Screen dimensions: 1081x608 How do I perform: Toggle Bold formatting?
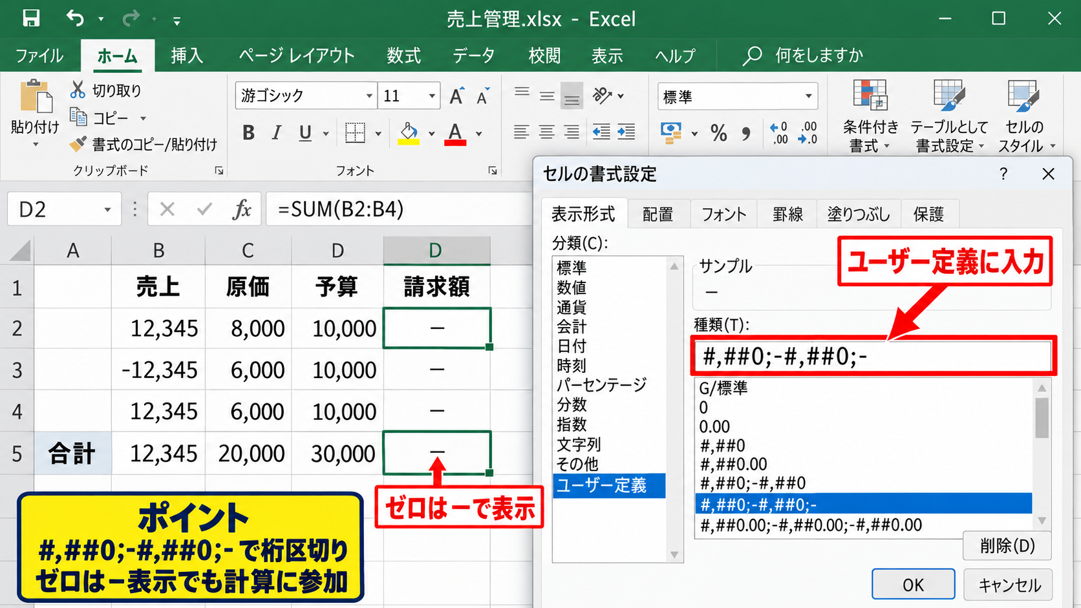pos(248,133)
